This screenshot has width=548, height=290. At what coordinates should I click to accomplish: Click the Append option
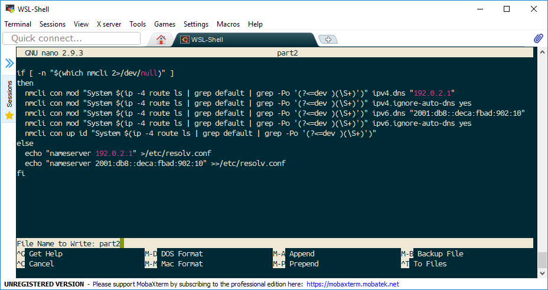[x=302, y=253]
